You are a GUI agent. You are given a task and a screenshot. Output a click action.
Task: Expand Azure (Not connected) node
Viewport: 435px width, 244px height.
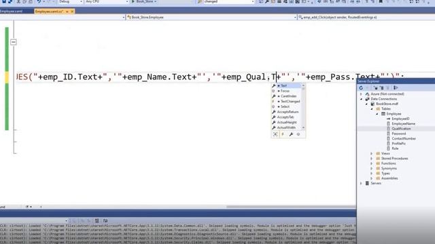pos(361,94)
